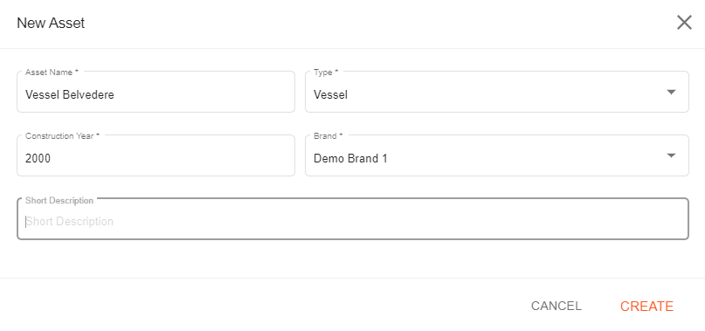The width and height of the screenshot is (705, 331).
Task: Click the Brand field label
Action: [x=328, y=136]
